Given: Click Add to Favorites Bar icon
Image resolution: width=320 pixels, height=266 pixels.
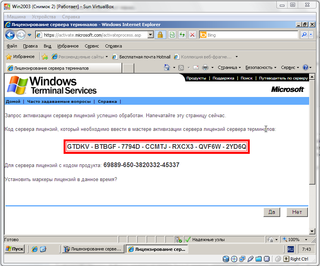Looking at the screenshot, I should click(45, 57).
